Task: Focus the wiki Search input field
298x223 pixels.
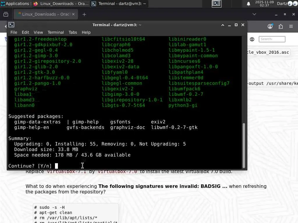Action: point(272,39)
